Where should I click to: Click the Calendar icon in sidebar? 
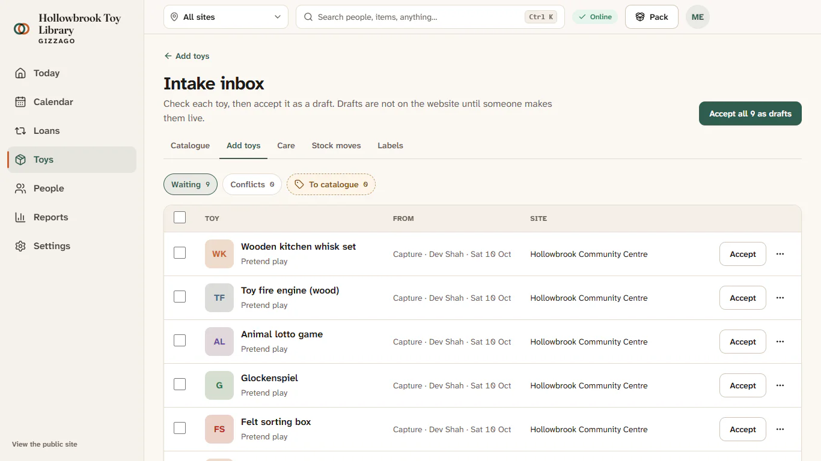[20, 102]
